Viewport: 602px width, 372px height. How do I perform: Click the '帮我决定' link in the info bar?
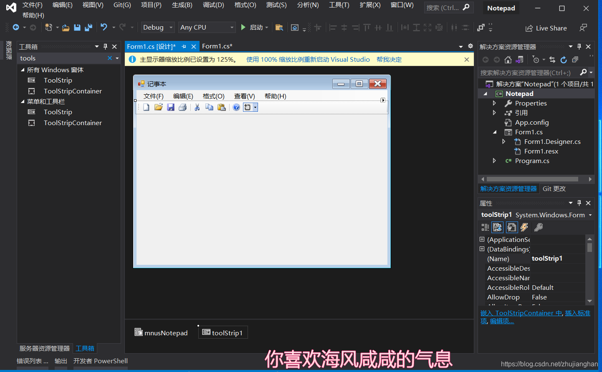tap(389, 60)
